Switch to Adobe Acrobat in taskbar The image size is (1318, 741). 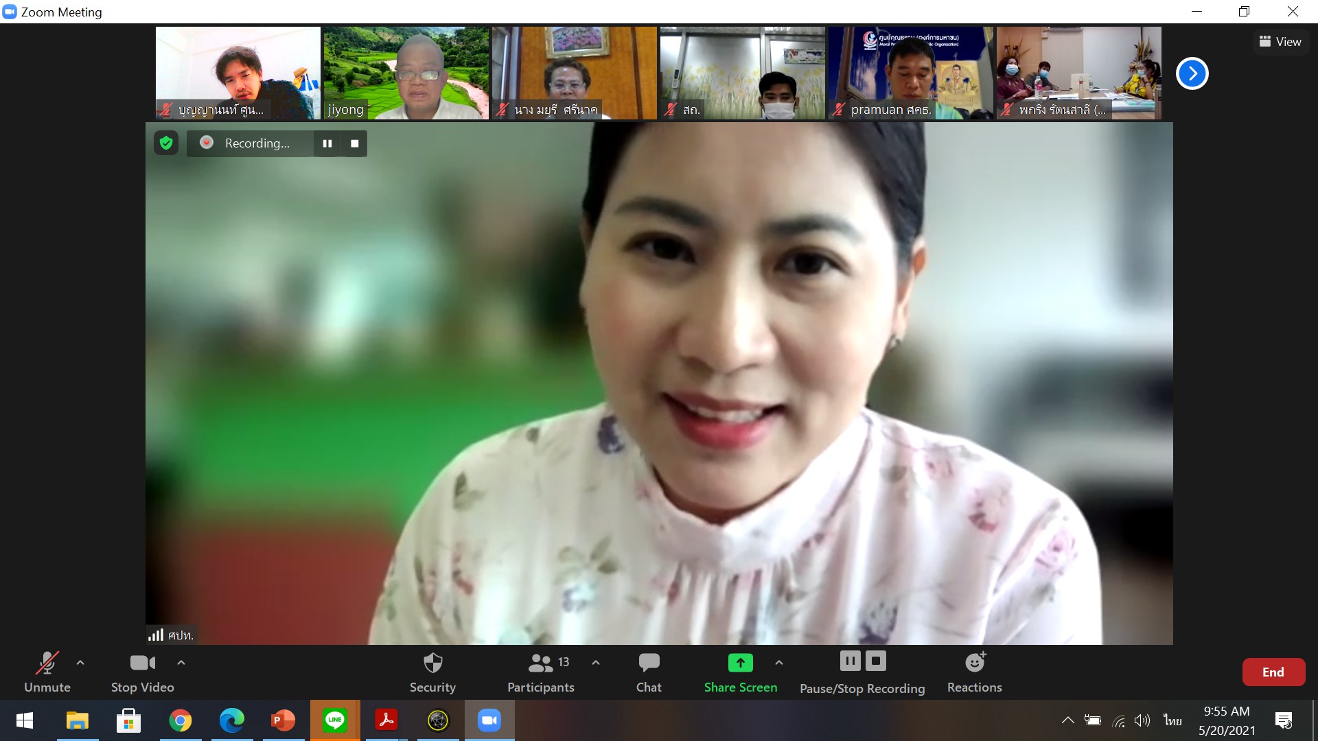[x=386, y=720]
